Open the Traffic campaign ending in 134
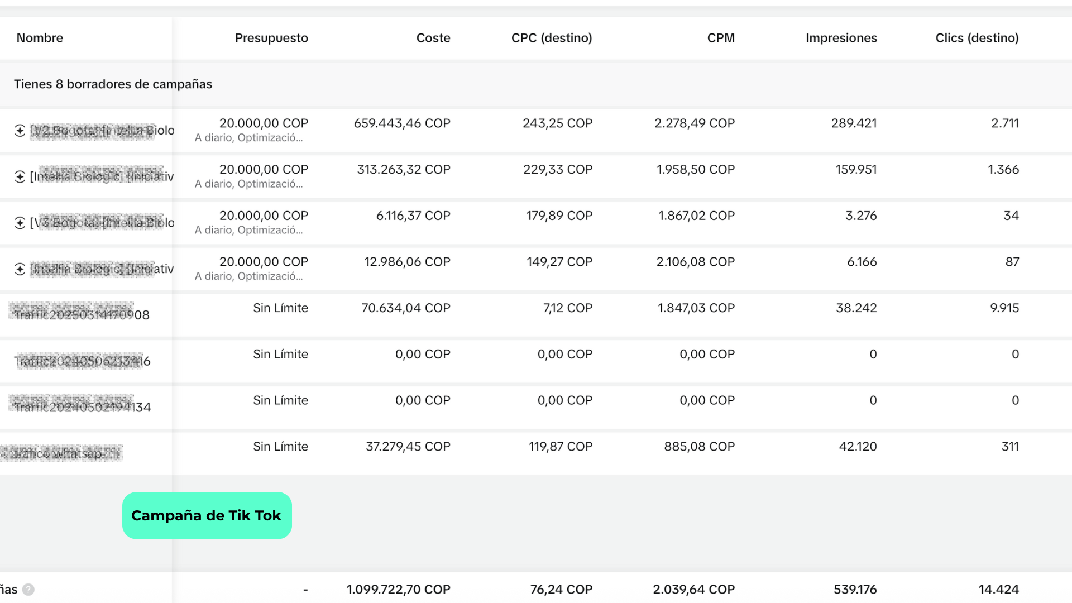This screenshot has width=1072, height=603. (82, 408)
